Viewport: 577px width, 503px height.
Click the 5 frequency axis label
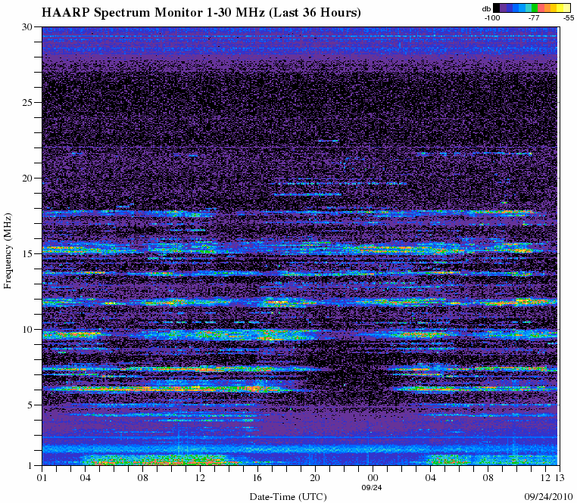point(30,405)
